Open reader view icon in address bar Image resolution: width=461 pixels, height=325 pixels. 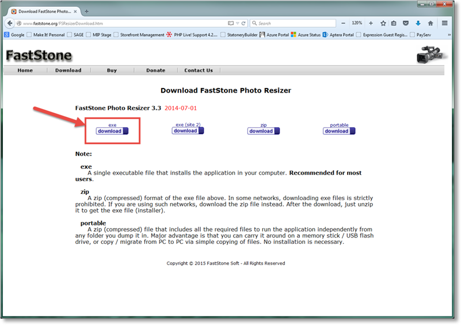click(231, 23)
